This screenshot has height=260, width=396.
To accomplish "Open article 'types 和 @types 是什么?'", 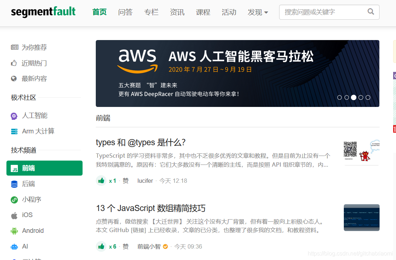I will [141, 142].
